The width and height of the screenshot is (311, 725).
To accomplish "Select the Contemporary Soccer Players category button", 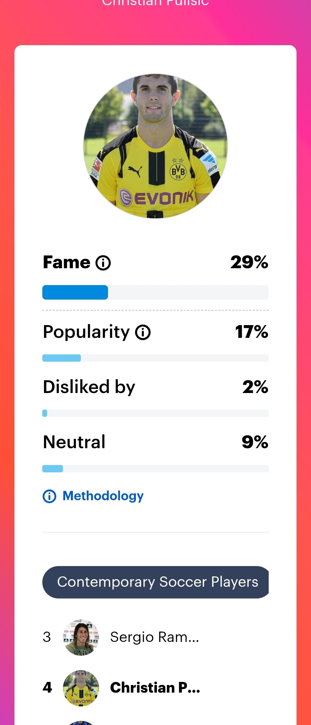I will (155, 582).
